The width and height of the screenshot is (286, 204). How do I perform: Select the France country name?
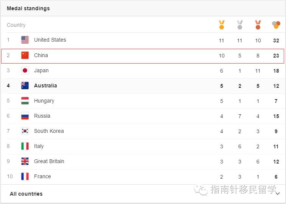point(42,176)
